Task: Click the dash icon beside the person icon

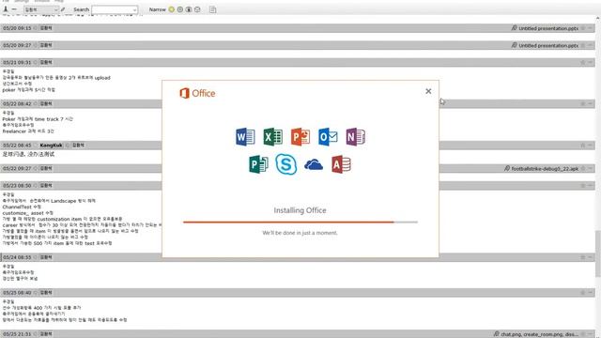Action: pyautogui.click(x=14, y=9)
